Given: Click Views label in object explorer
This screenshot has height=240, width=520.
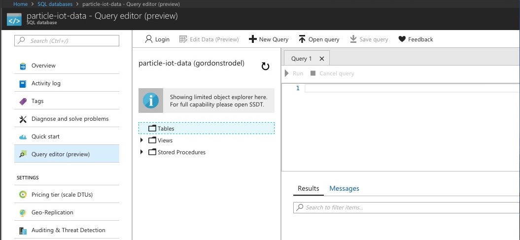Looking at the screenshot, I should point(165,140).
